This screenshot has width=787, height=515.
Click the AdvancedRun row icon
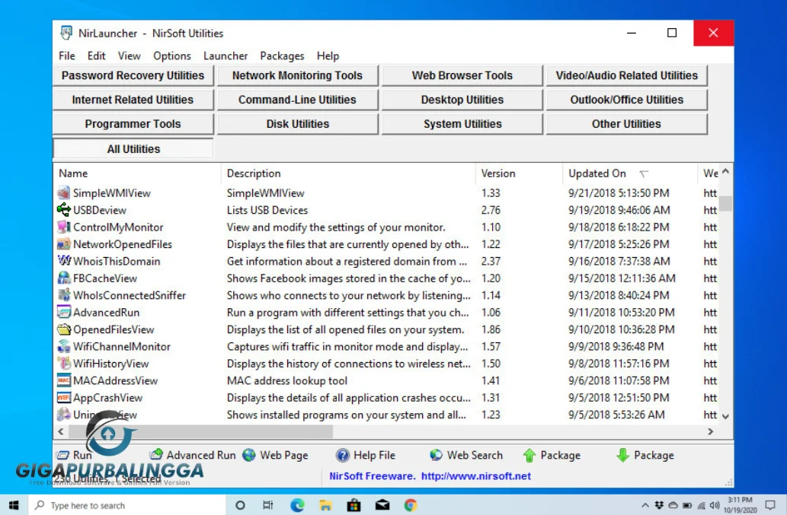(64, 312)
